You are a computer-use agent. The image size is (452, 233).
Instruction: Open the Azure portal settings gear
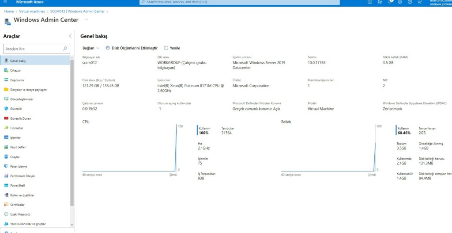(400, 2)
